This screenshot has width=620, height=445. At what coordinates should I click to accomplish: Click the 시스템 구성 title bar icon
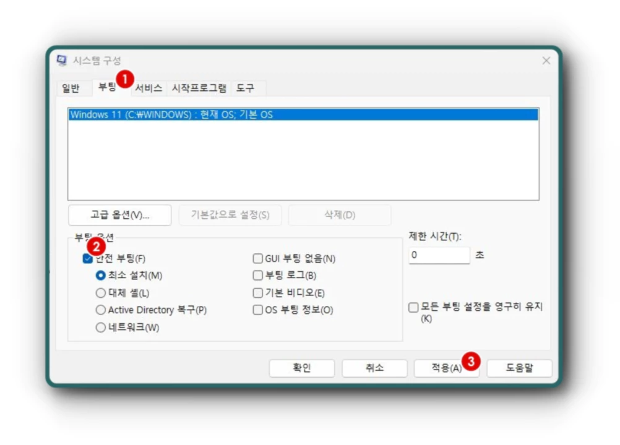62,61
